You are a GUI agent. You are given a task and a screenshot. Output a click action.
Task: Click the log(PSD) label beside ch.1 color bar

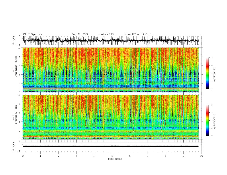[x=215, y=75]
